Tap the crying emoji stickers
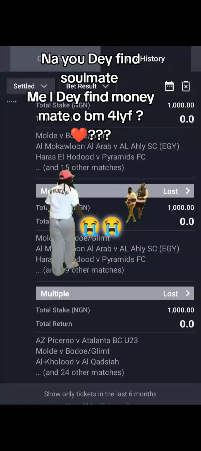Image resolution: width=201 pixels, height=451 pixels. coord(101,226)
